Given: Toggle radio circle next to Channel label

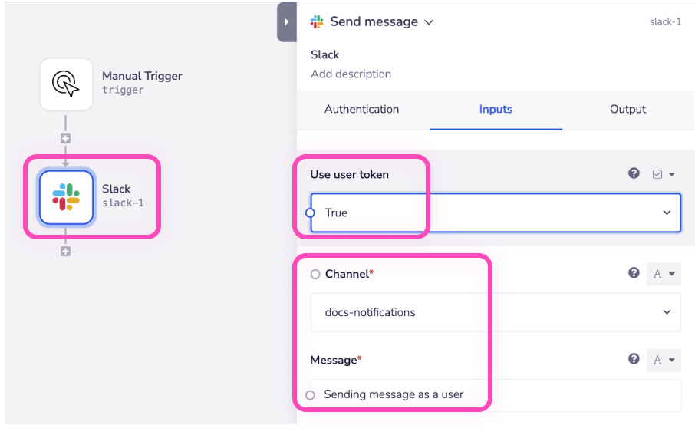Looking at the screenshot, I should click(x=315, y=274).
